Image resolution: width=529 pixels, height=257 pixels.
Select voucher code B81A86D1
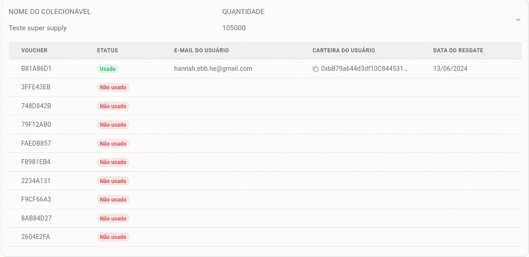pos(37,69)
